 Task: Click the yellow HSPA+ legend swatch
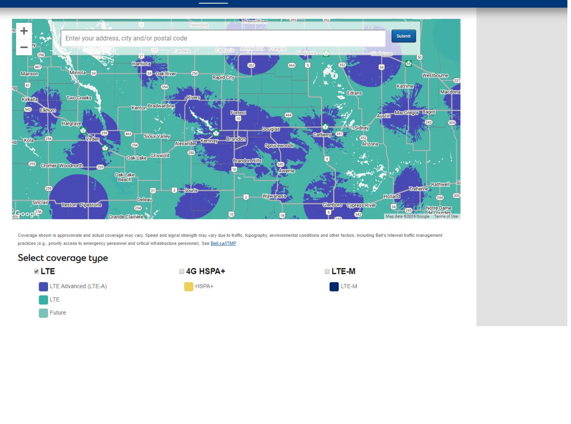tap(189, 287)
